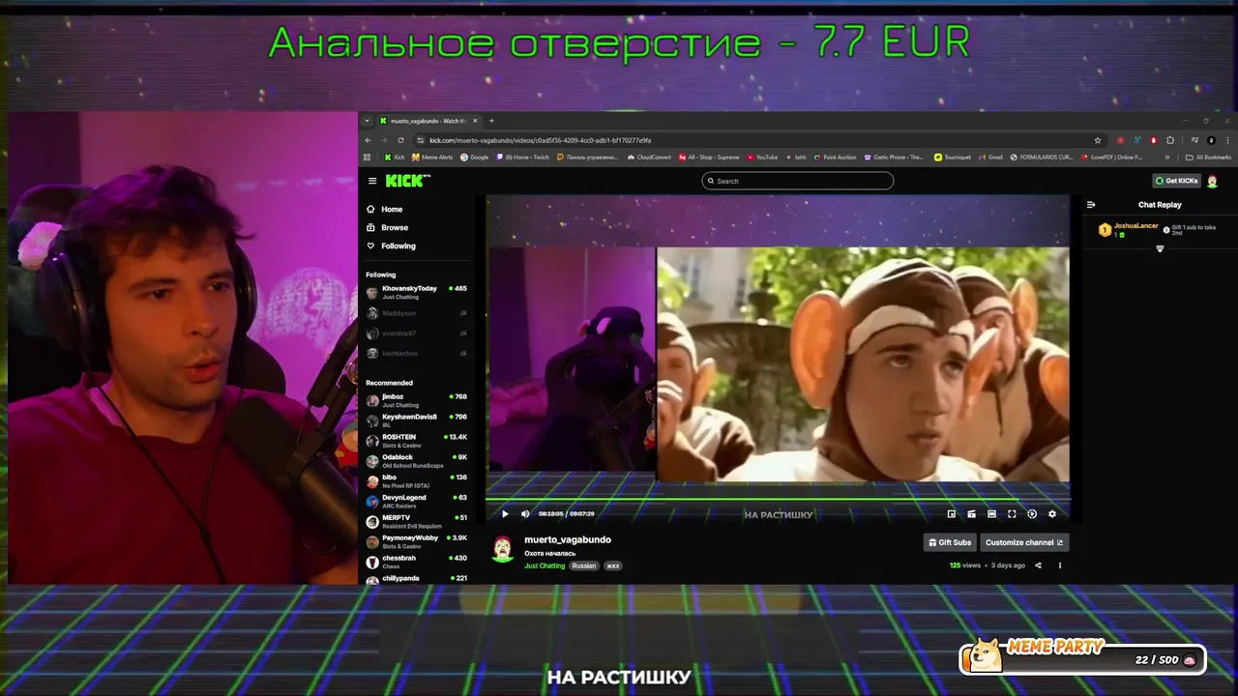This screenshot has height=696, width=1238.
Task: Click JoshuaLancer in Chat Replay
Action: click(1135, 226)
